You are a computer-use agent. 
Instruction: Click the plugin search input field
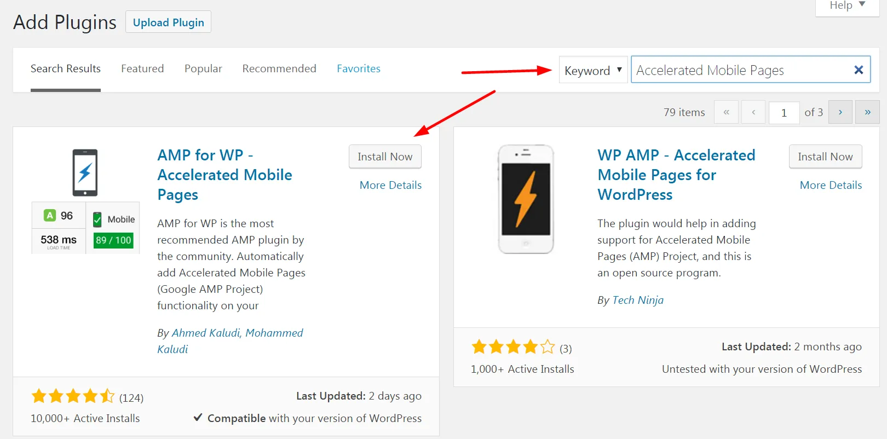[x=739, y=70]
